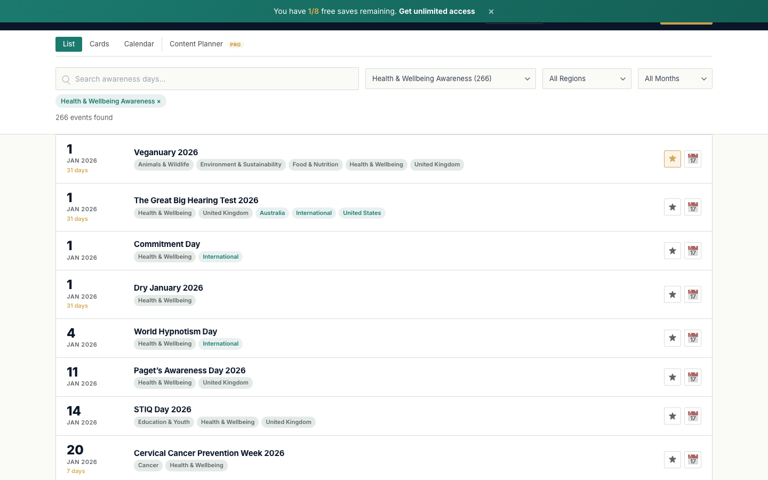Select the search magnifier icon
Image resolution: width=768 pixels, height=480 pixels.
66,79
